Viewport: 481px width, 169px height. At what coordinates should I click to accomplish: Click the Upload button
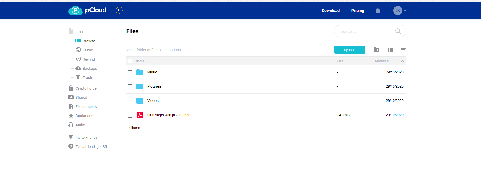(x=350, y=50)
